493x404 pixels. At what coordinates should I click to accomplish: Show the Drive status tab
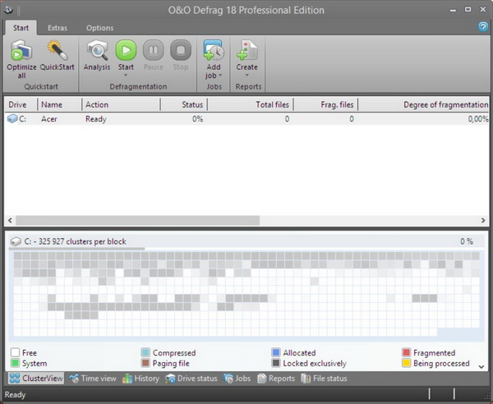coord(191,379)
